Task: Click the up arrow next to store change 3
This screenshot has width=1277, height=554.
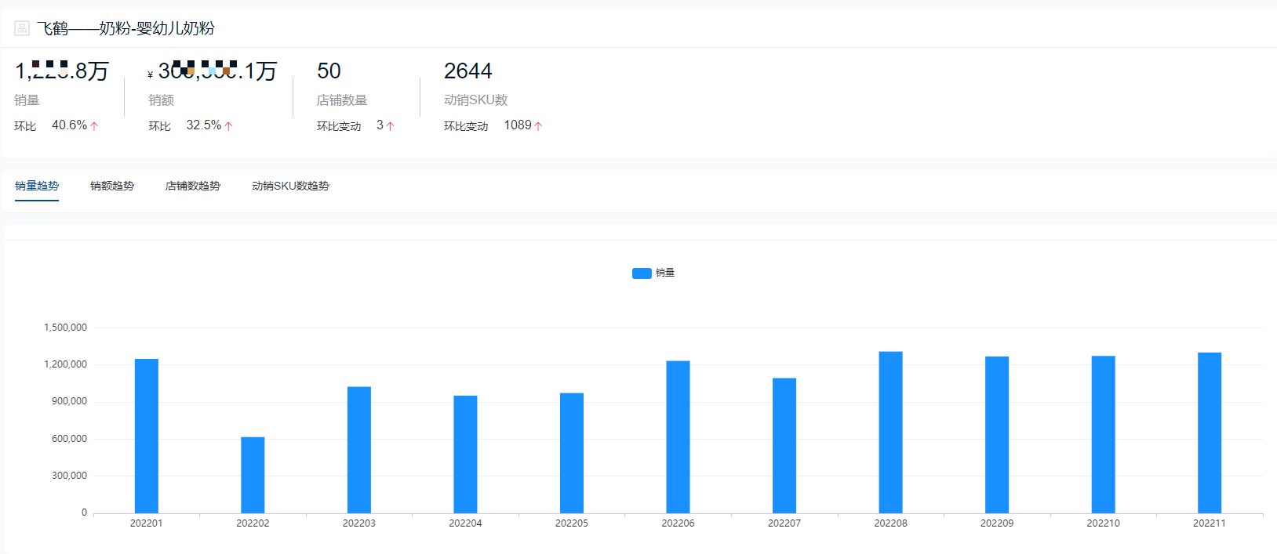Action: coord(390,126)
